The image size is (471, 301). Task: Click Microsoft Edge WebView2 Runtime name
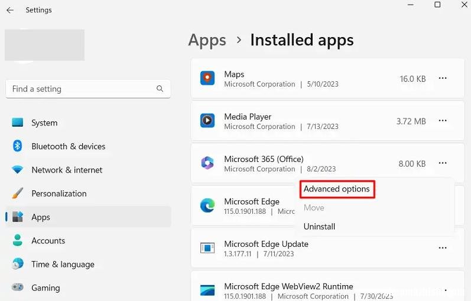click(x=288, y=287)
